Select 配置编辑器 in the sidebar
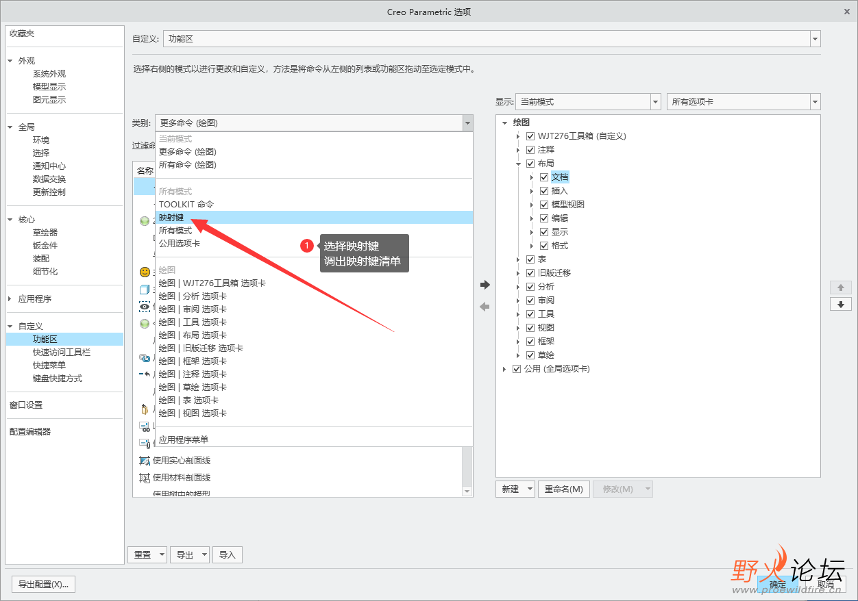 pyautogui.click(x=30, y=431)
